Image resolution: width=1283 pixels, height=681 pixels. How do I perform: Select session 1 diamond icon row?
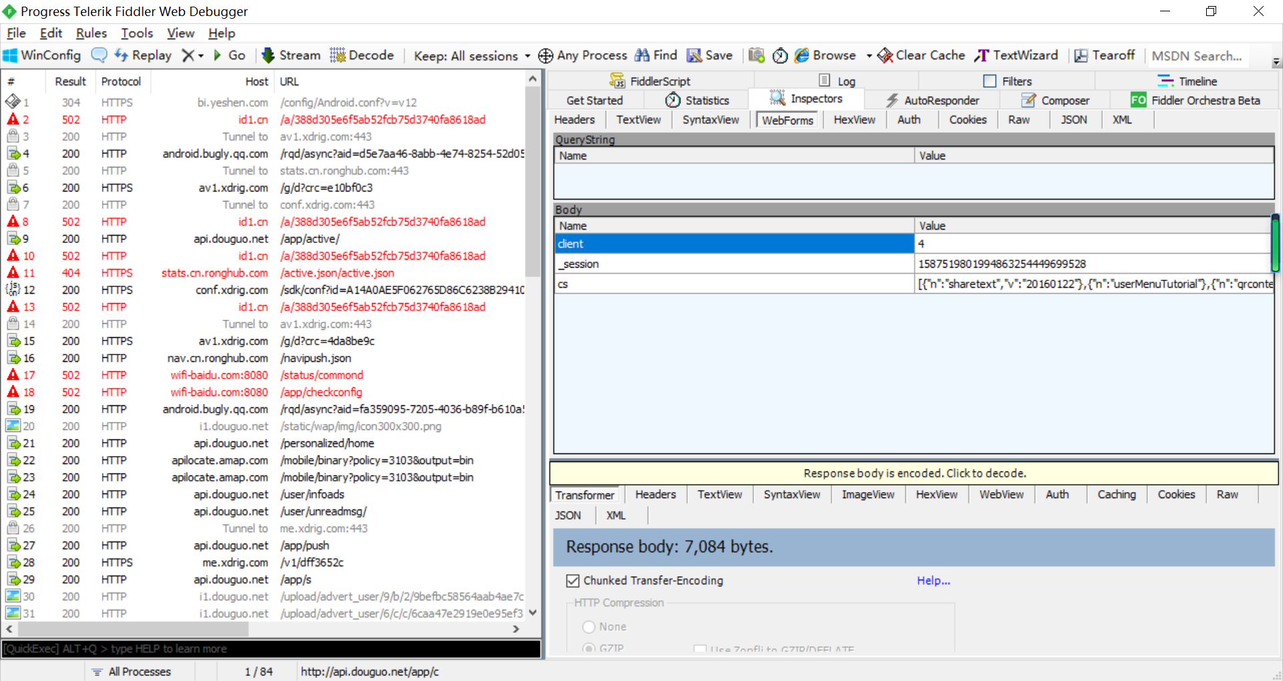[264, 102]
